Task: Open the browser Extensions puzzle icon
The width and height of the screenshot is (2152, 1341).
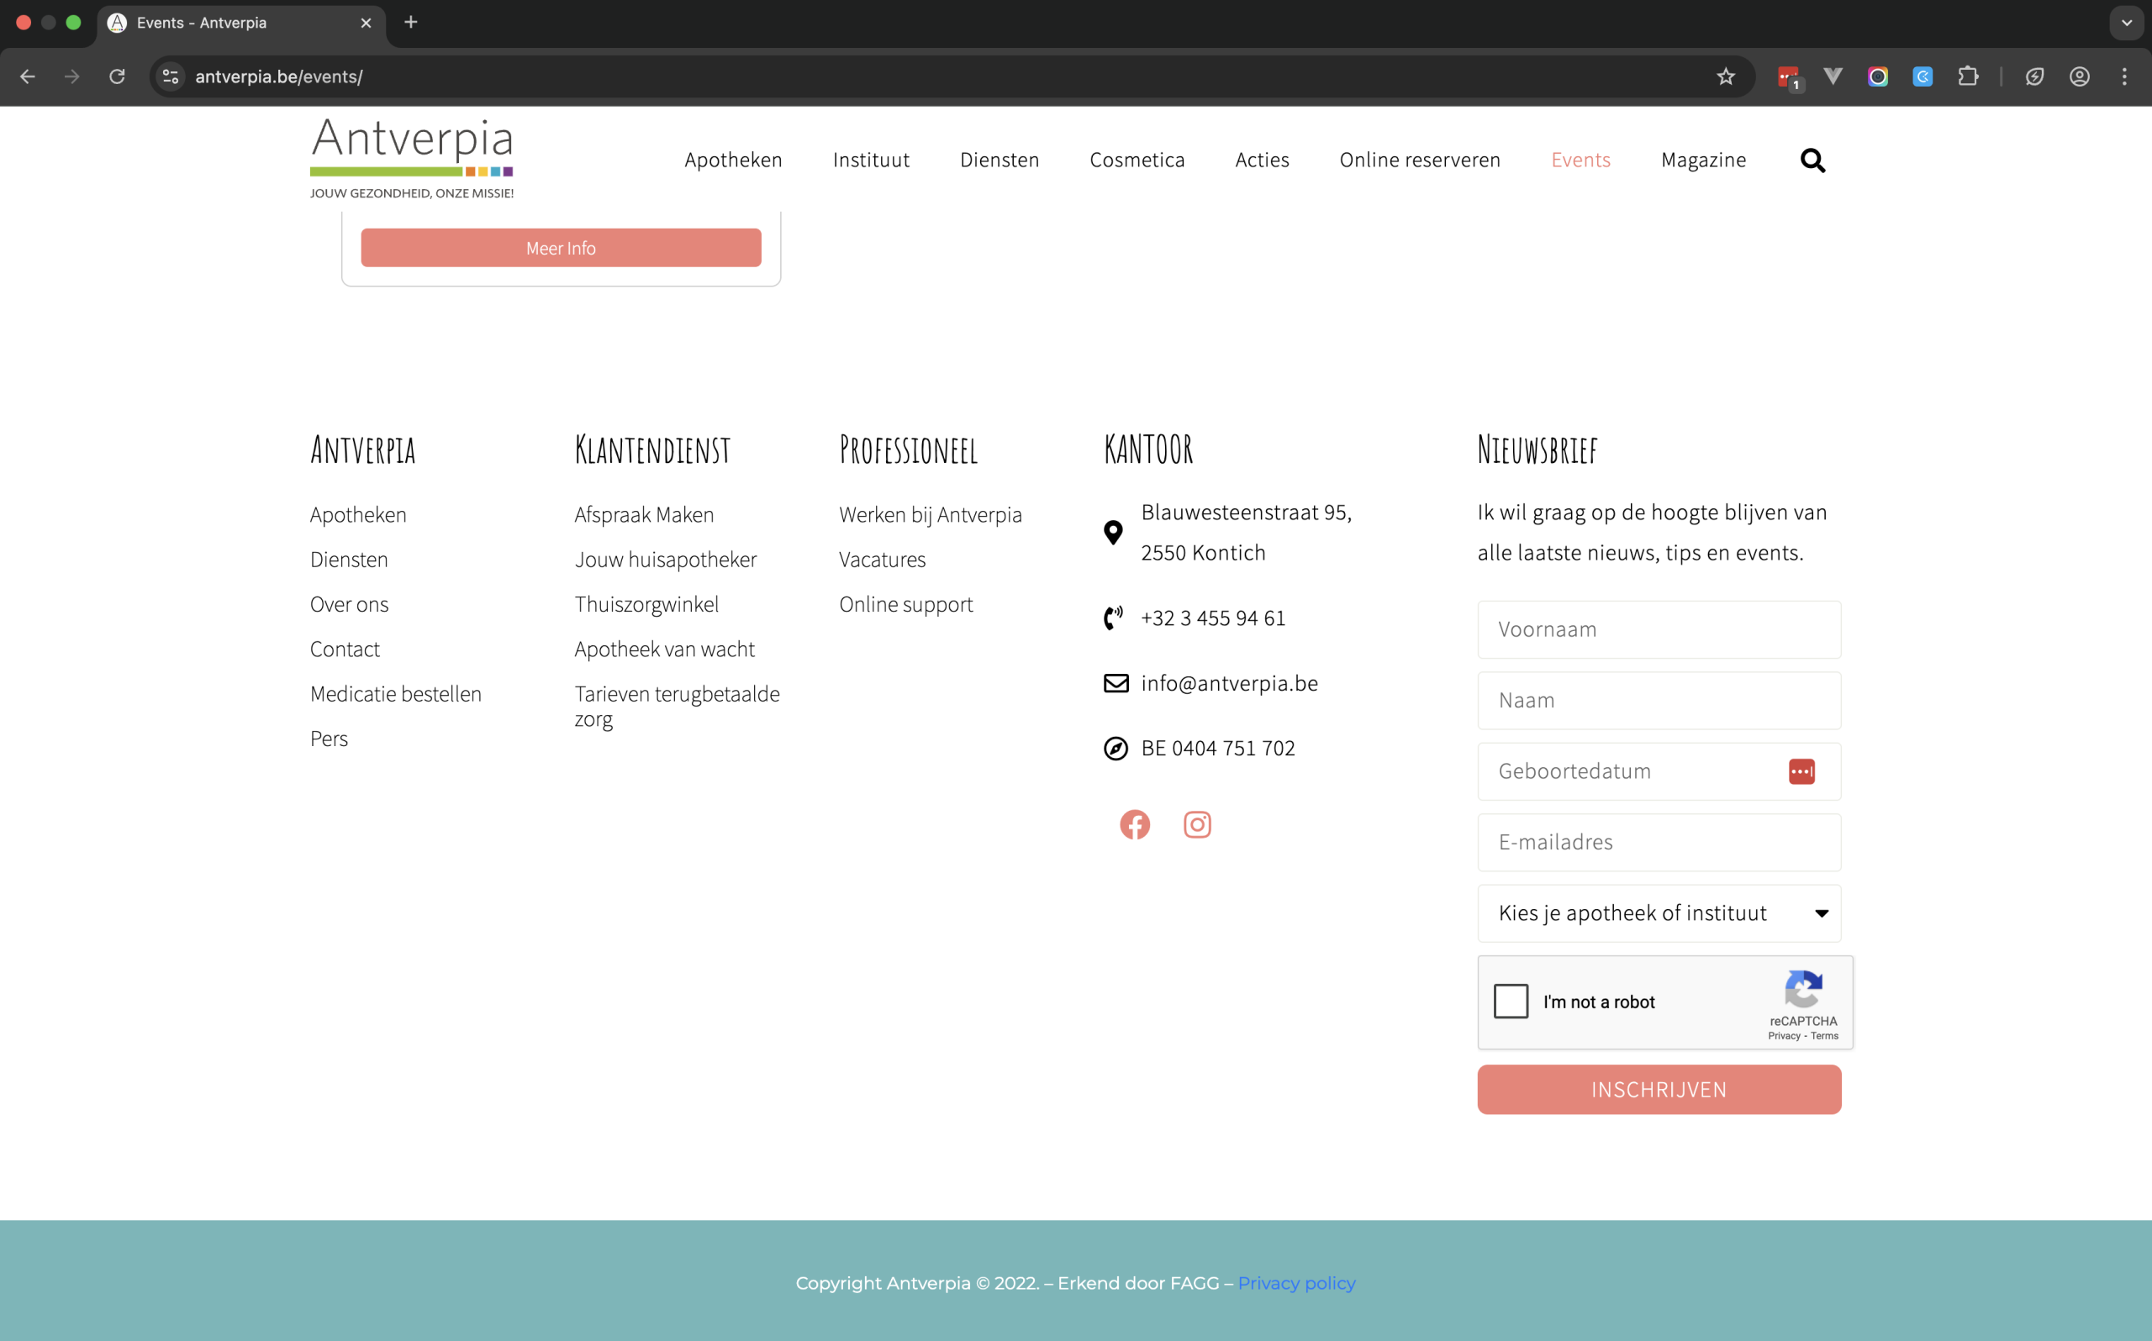Action: point(1968,76)
